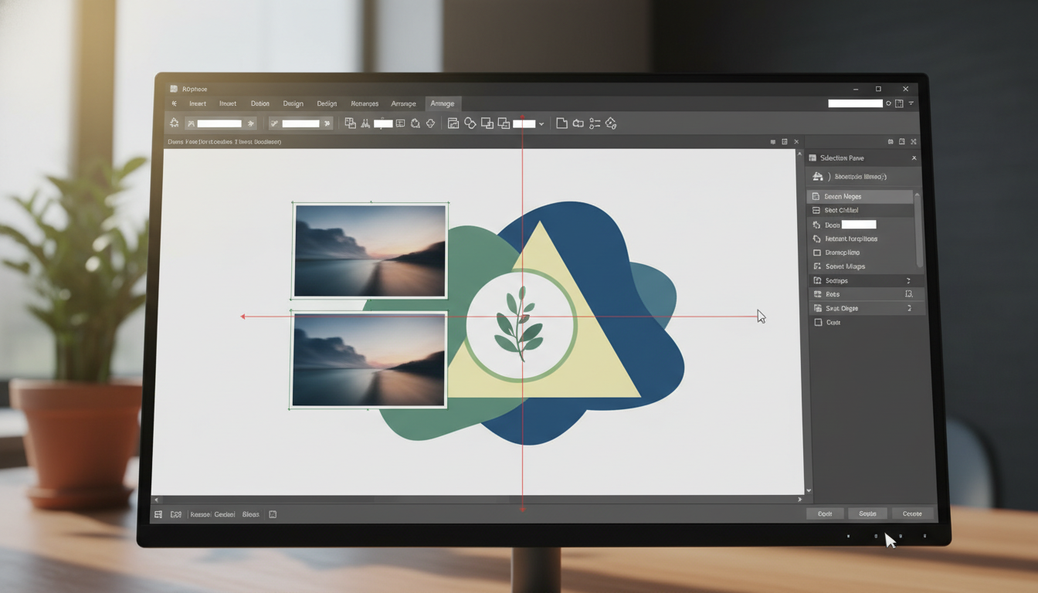Click the list options icon in toolbar
Viewport: 1038px width, 593px height.
[x=595, y=124]
